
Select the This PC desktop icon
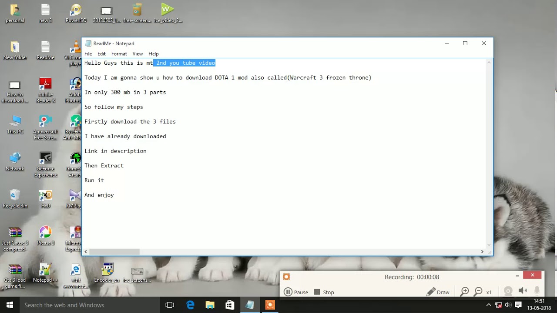tap(15, 124)
